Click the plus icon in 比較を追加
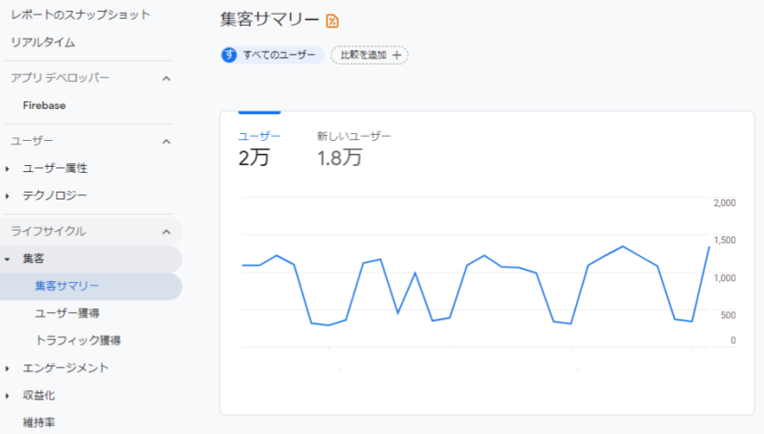Screen dimensions: 764x434 click(397, 55)
